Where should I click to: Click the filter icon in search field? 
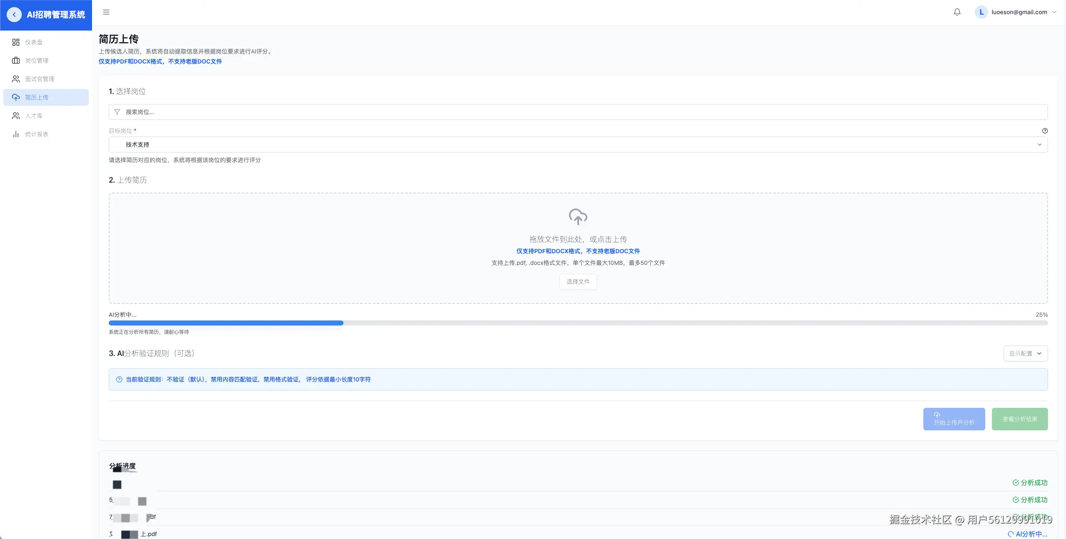[x=117, y=112]
